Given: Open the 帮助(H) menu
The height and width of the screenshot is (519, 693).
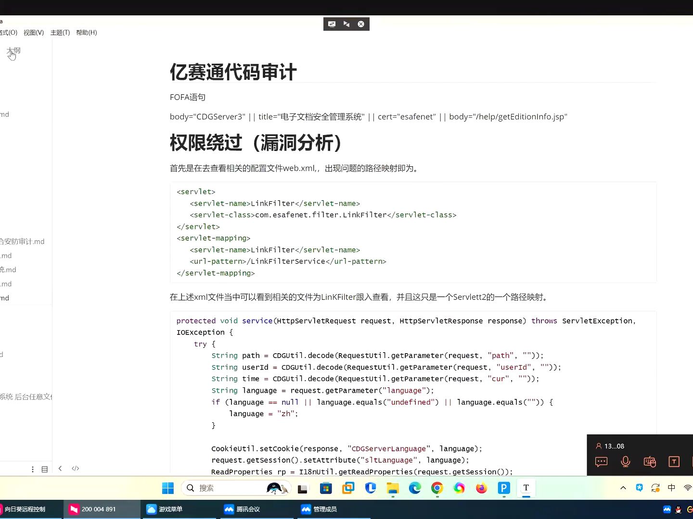Looking at the screenshot, I should tap(87, 33).
